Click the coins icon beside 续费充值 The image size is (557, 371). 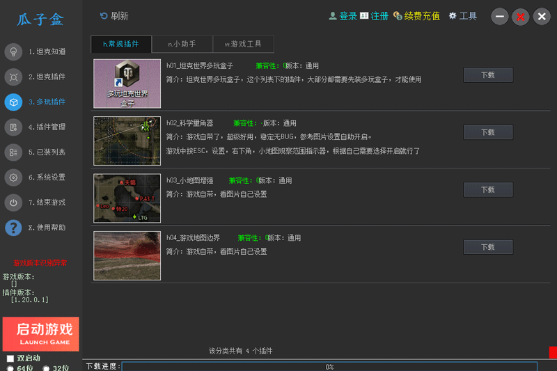pyautogui.click(x=398, y=16)
